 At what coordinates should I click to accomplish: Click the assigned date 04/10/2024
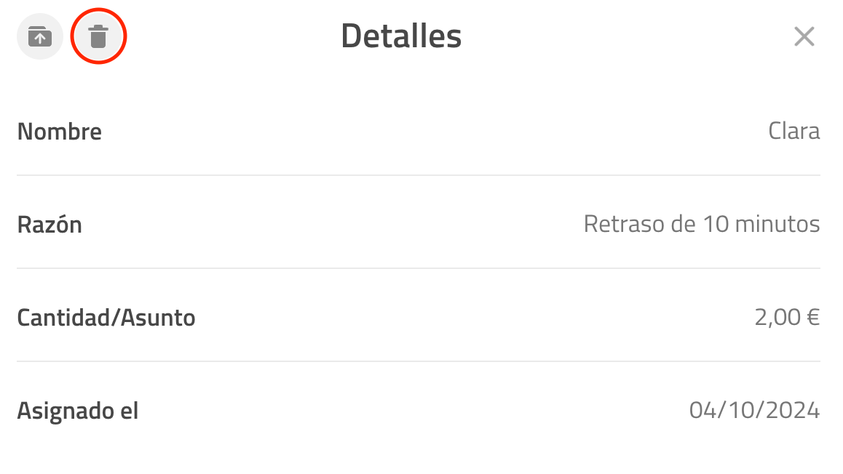(754, 411)
